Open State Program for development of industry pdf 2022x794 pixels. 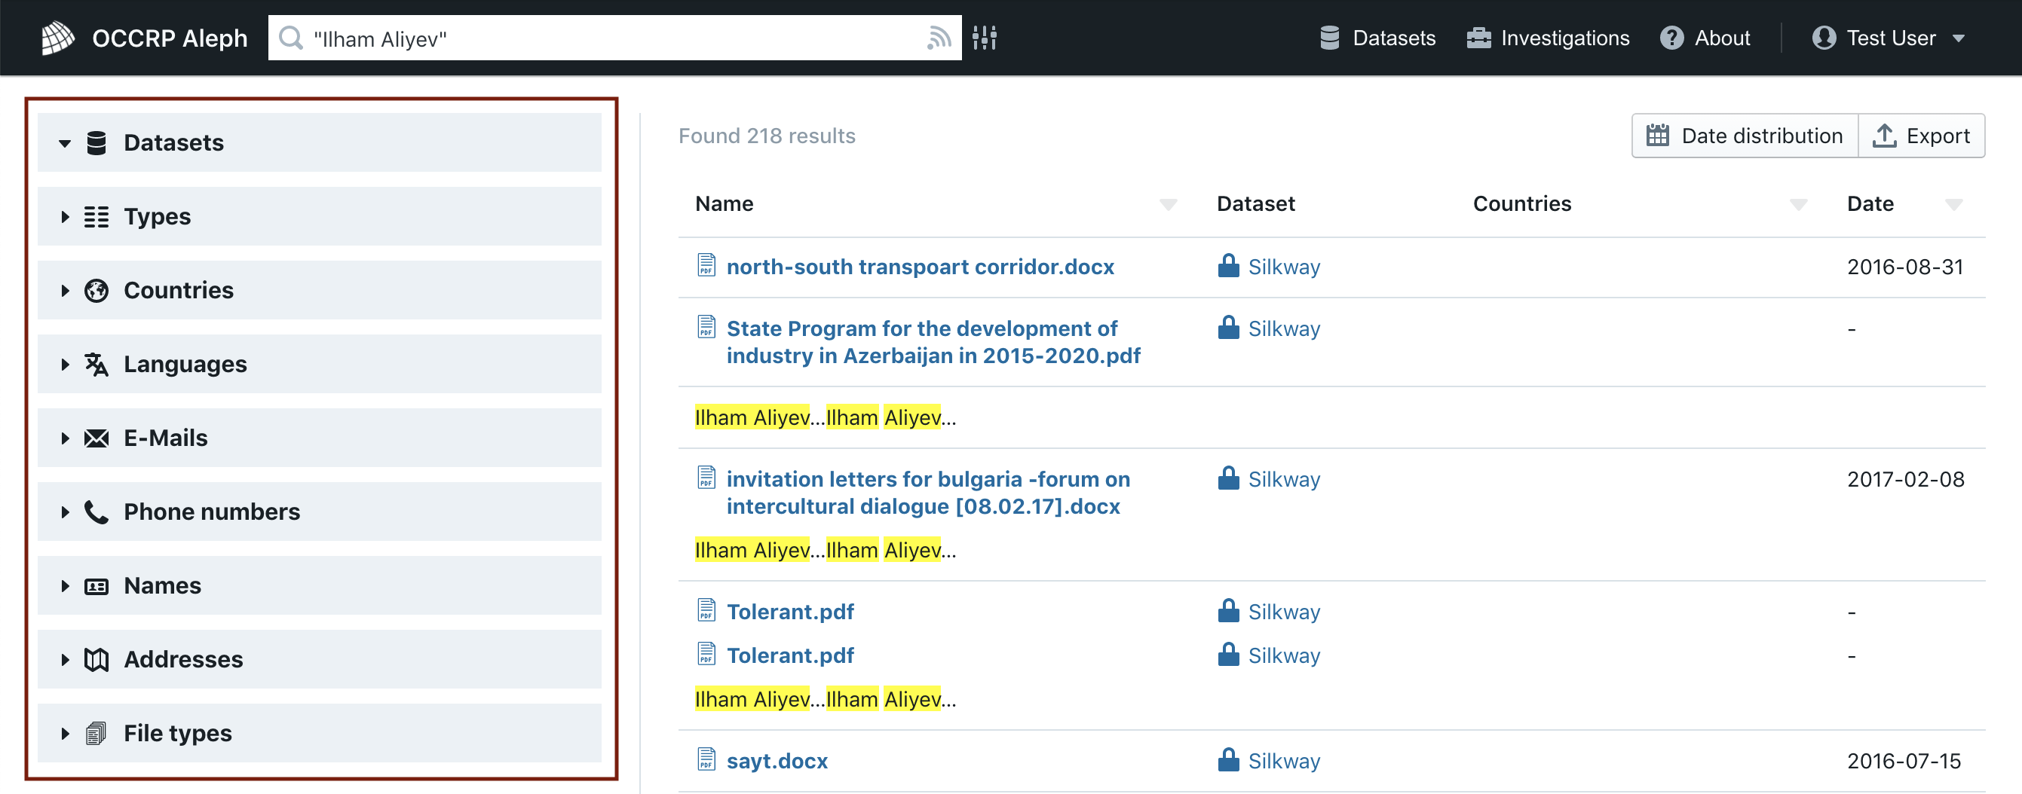(x=933, y=341)
